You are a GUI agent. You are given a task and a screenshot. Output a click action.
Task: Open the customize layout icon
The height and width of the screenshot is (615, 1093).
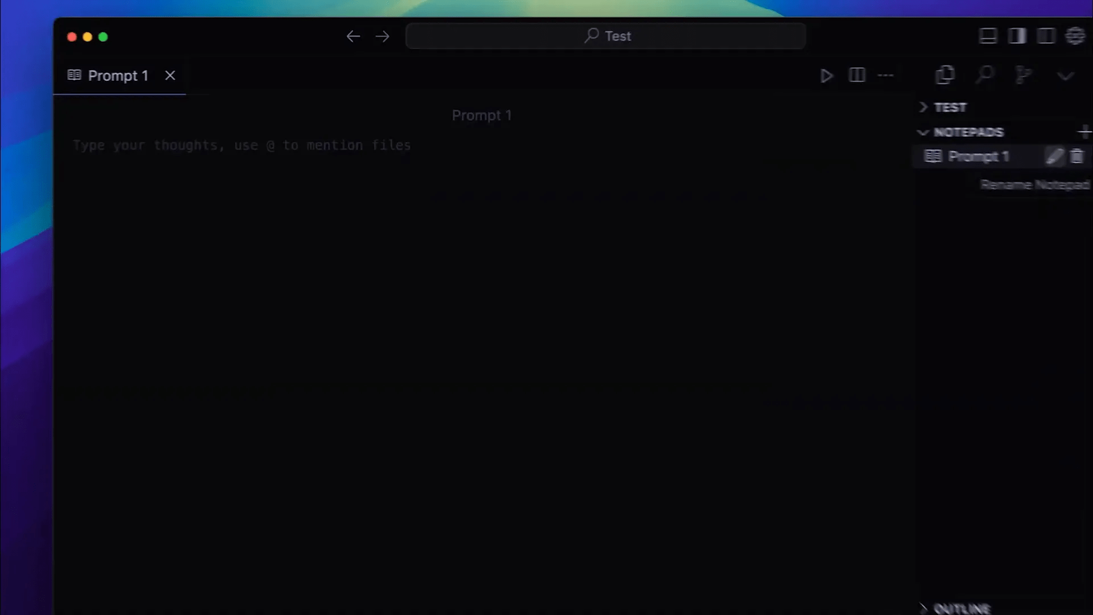point(1075,36)
